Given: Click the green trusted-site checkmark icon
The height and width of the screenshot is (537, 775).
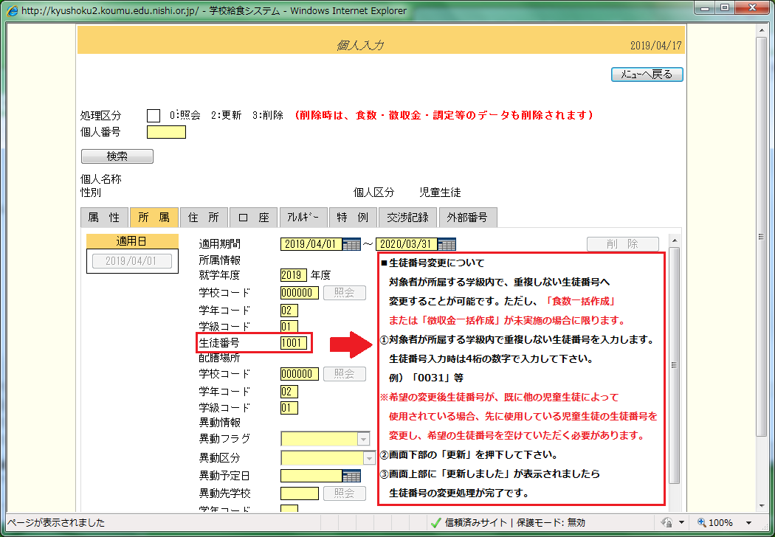Looking at the screenshot, I should [436, 523].
